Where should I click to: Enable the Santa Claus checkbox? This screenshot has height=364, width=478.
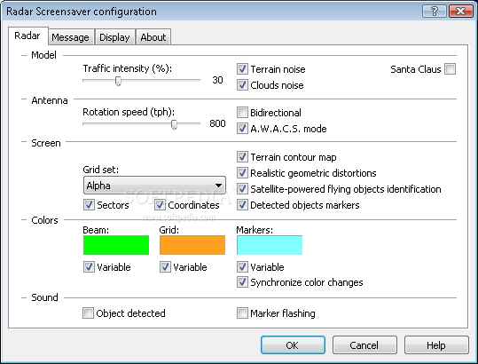pos(451,69)
